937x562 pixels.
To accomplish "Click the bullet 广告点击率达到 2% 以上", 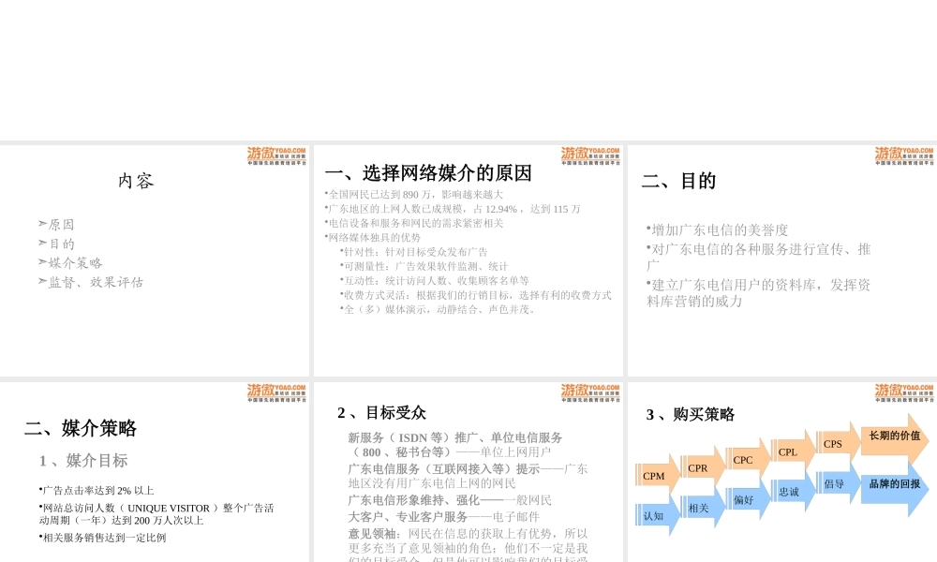I will 97,491.
